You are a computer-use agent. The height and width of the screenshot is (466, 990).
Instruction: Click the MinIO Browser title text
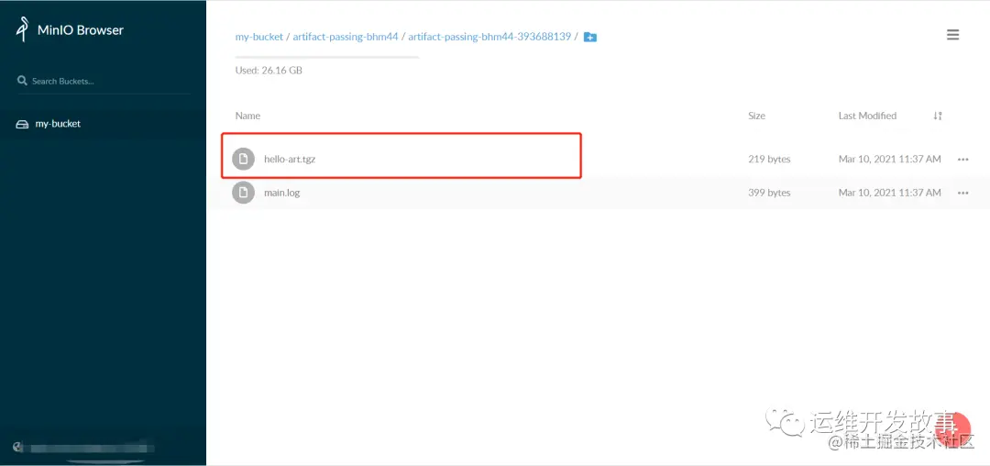(x=80, y=29)
